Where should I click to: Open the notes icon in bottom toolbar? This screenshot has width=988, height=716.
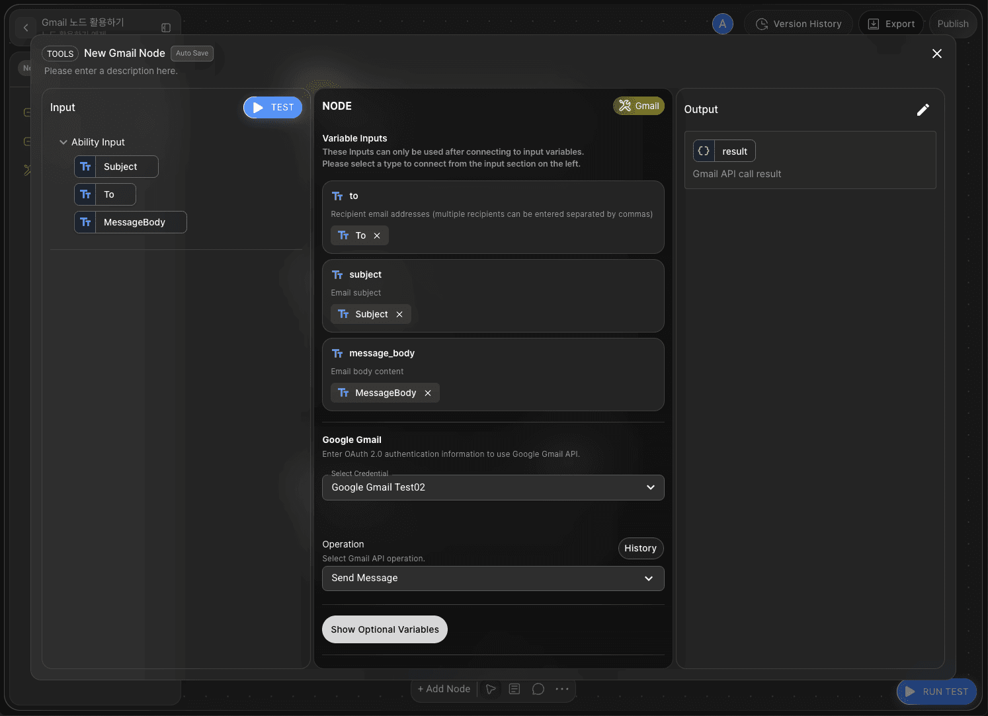[x=515, y=689]
